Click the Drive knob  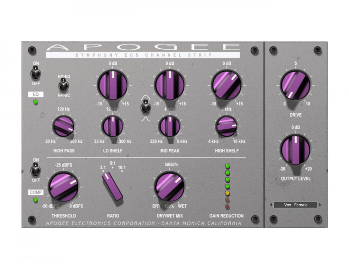pos(295,85)
